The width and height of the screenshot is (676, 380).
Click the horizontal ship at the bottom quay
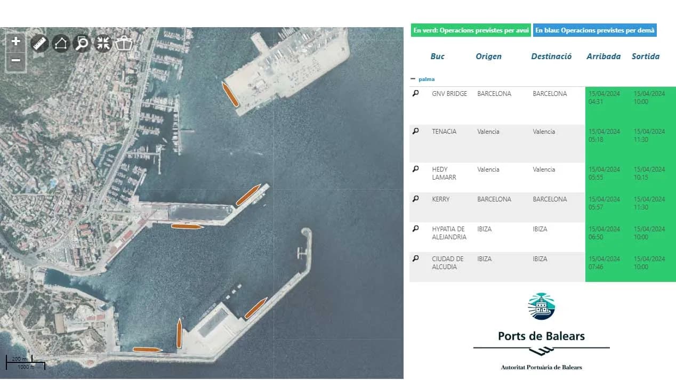point(148,350)
